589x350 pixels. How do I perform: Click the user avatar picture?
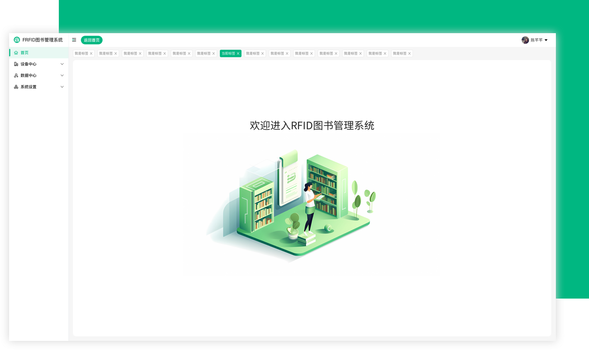point(525,40)
